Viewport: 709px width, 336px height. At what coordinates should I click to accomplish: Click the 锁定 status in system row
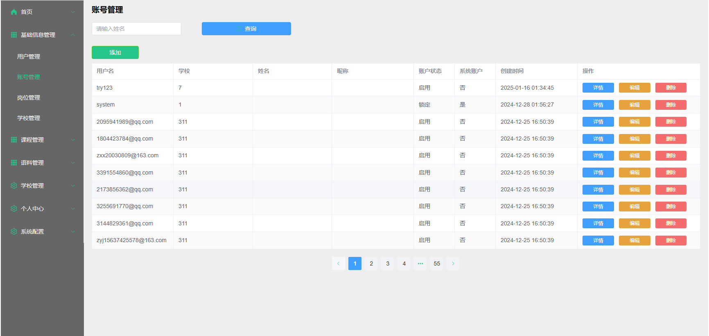point(424,104)
